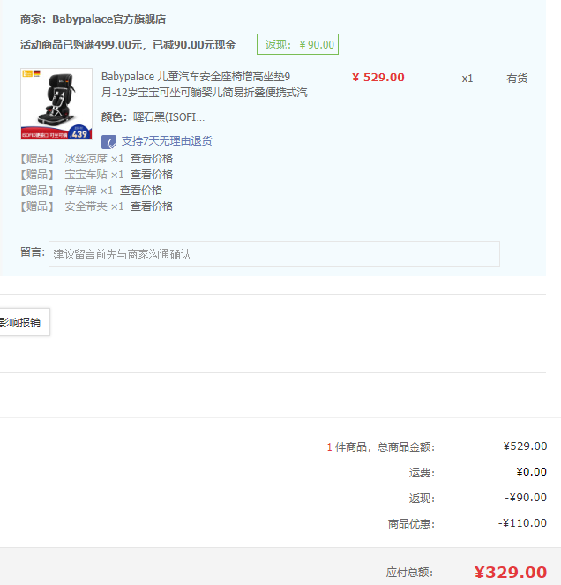View price for gift 安全带夹
This screenshot has width=561, height=585.
[152, 206]
